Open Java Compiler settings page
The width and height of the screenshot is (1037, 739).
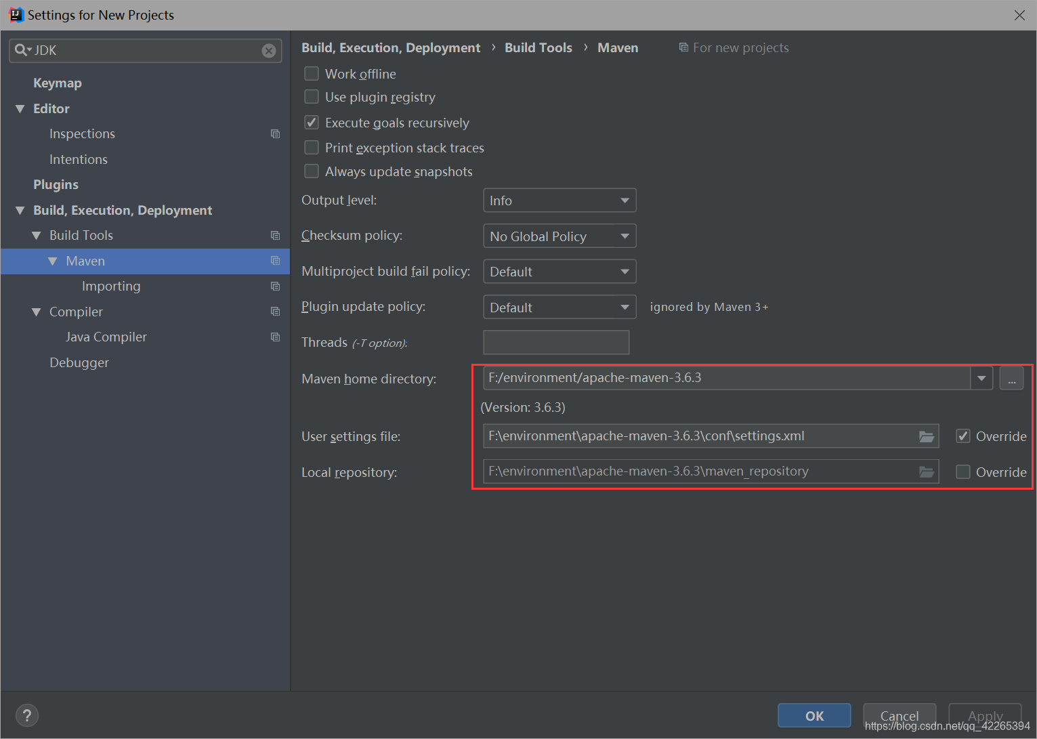(x=106, y=337)
